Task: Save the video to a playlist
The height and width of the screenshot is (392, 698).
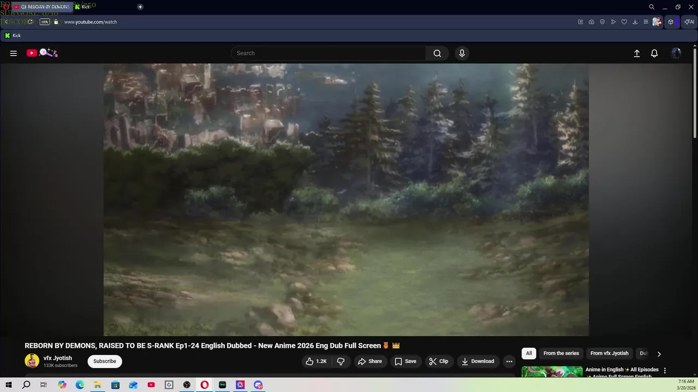Action: (x=405, y=362)
